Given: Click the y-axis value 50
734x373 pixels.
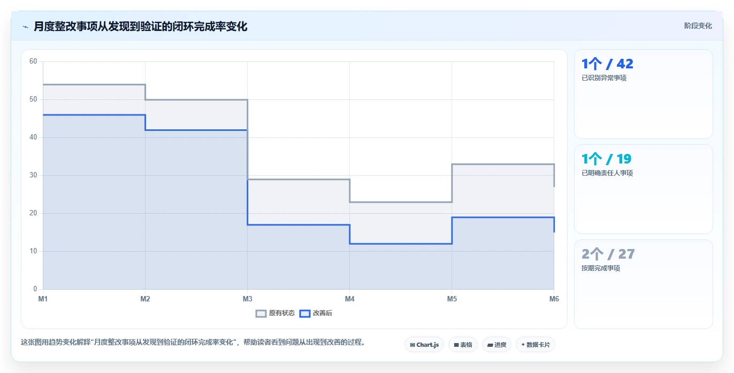Looking at the screenshot, I should point(33,99).
